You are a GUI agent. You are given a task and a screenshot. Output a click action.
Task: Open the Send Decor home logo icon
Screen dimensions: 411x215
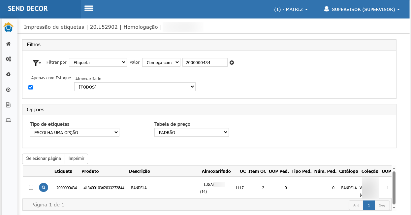[x=9, y=27]
